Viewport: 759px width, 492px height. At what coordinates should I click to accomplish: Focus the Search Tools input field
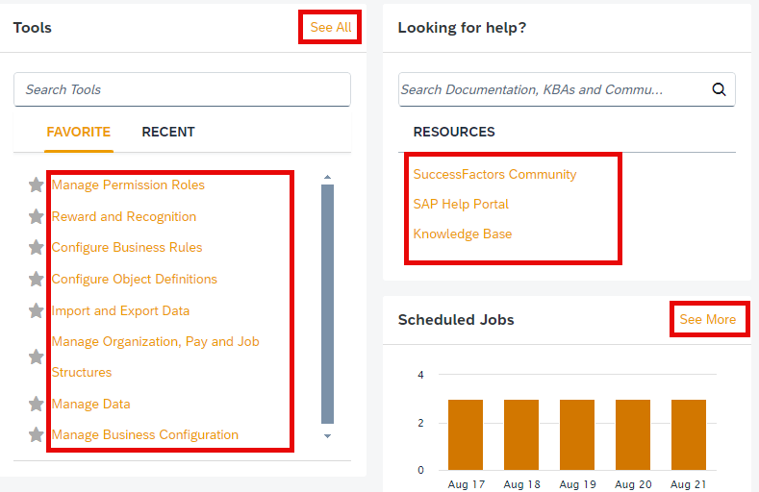(182, 89)
